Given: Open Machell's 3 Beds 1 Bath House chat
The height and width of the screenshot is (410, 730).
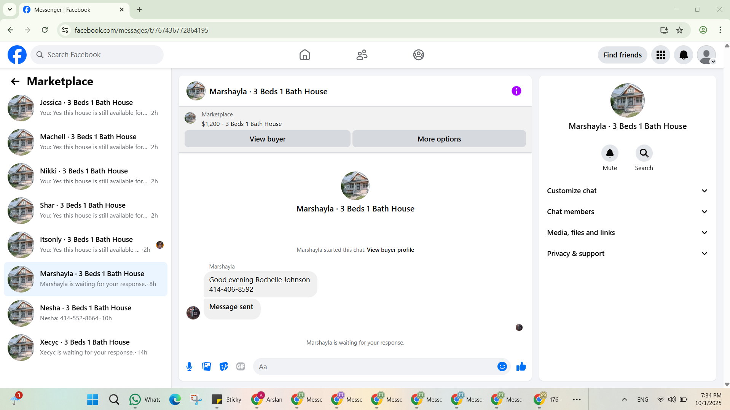Looking at the screenshot, I should point(86,142).
